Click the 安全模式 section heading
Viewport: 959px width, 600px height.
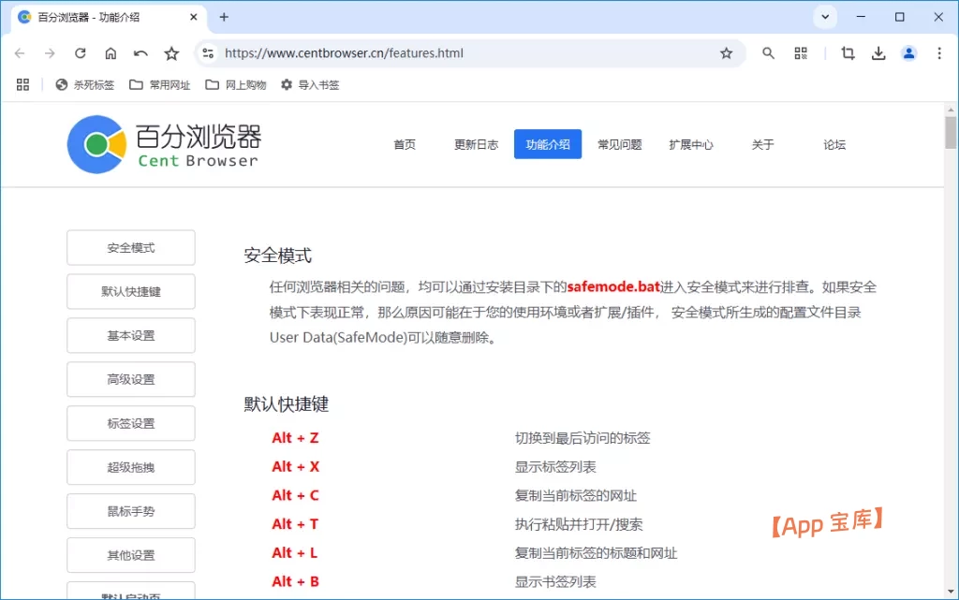click(x=277, y=256)
